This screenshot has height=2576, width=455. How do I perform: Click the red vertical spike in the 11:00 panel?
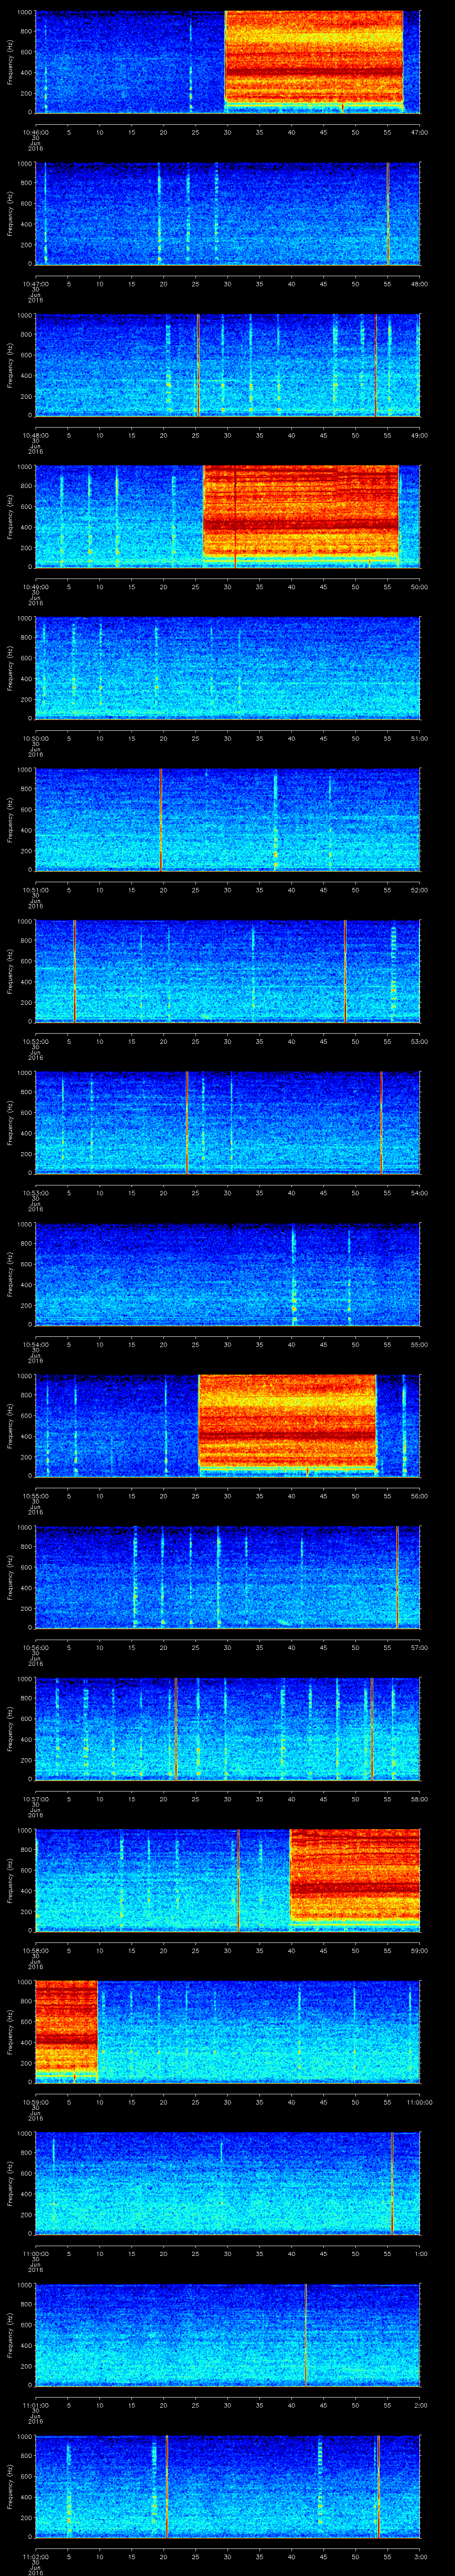point(392,2183)
